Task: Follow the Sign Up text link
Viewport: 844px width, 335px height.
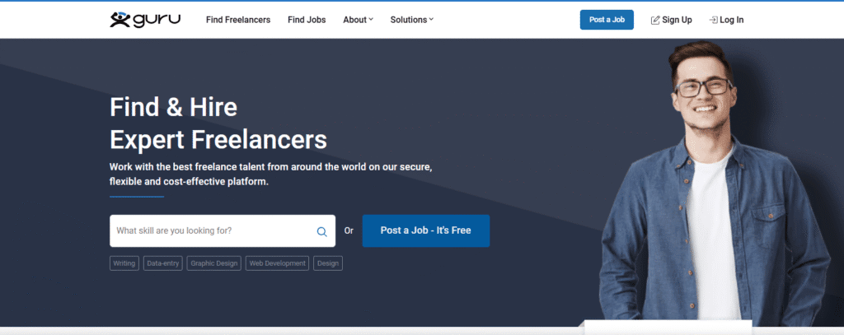Action: (x=677, y=20)
